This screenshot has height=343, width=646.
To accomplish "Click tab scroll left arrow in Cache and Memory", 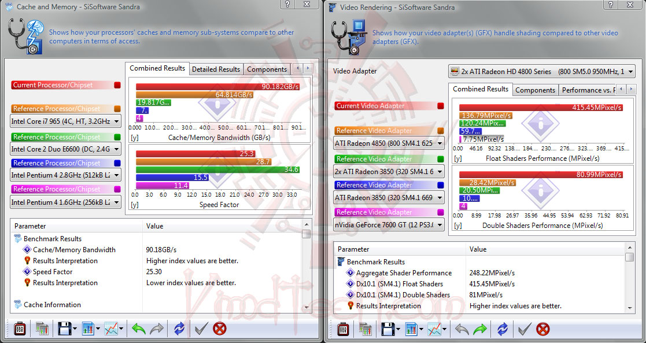I will click(298, 68).
